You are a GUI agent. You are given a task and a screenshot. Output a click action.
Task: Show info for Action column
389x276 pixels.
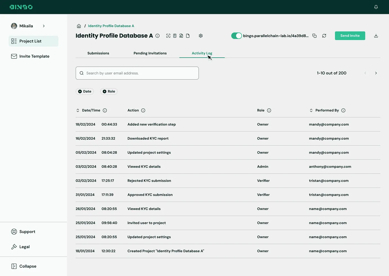[143, 110]
